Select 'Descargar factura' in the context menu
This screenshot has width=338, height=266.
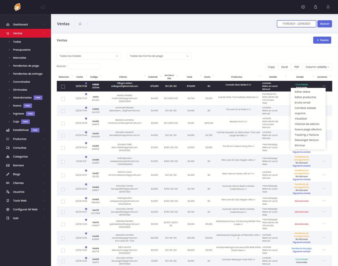coord(306,140)
